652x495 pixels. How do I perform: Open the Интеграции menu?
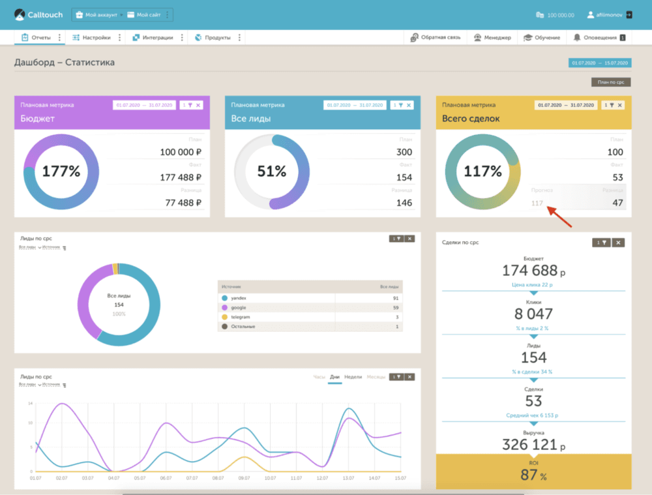[153, 37]
